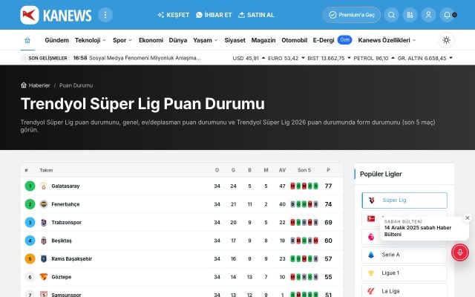The width and height of the screenshot is (475, 297).
Task: Open the grid apps icon in header
Action: click(x=410, y=15)
